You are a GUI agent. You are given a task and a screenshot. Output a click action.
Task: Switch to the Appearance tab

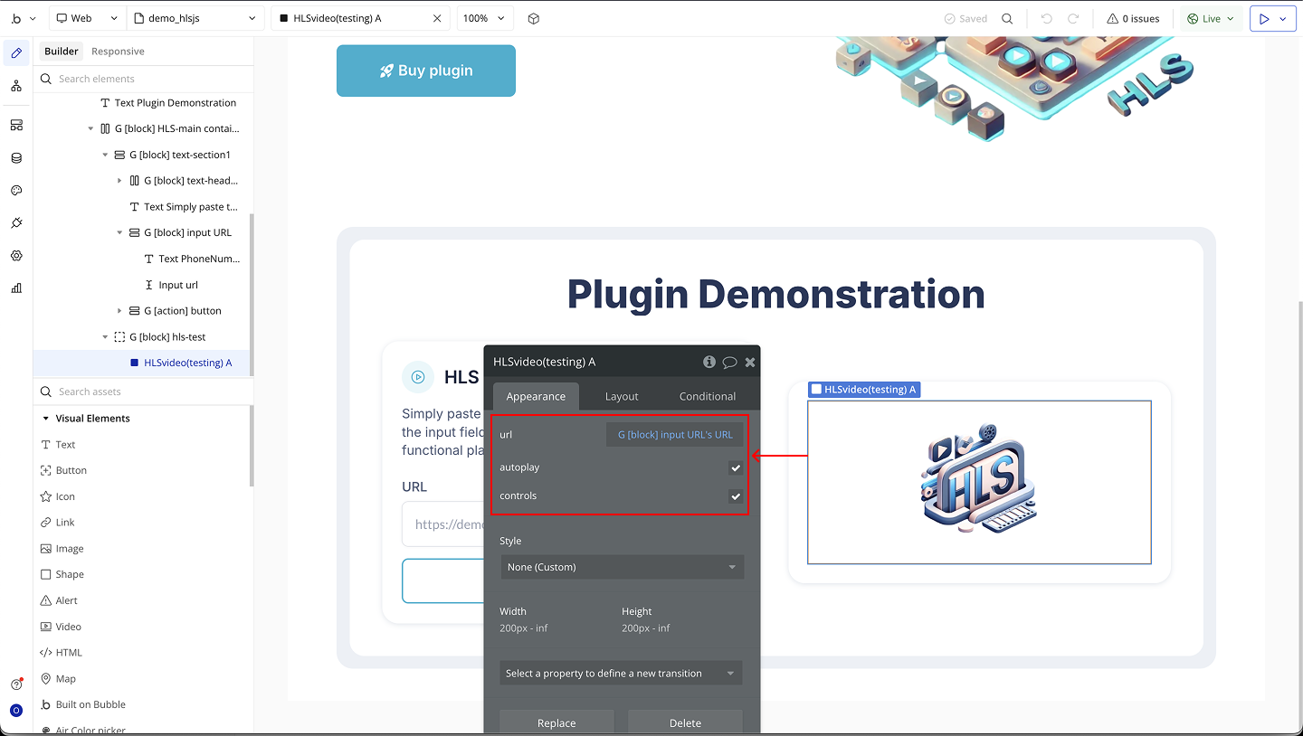[536, 396]
